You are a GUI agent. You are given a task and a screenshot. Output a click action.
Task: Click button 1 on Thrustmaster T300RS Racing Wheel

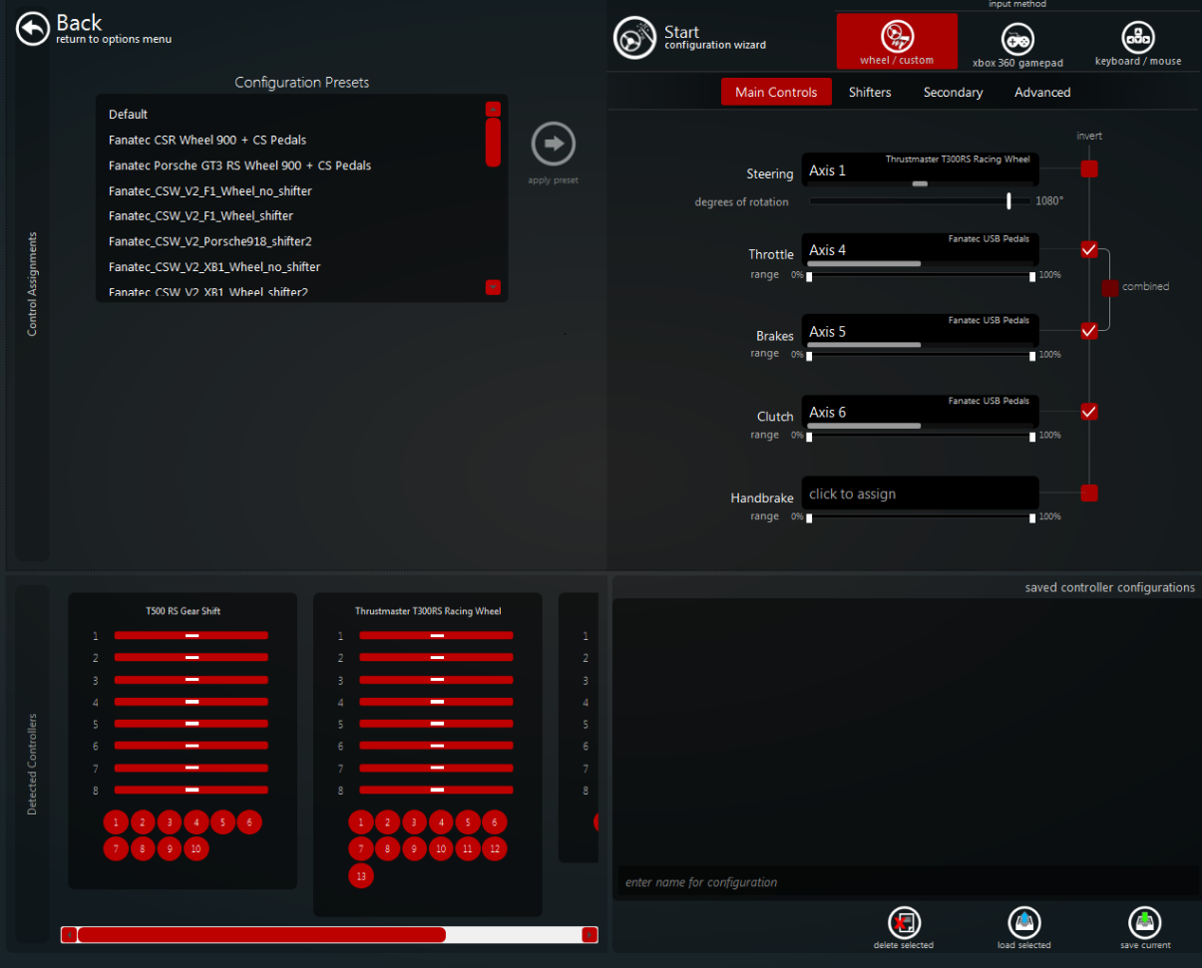coord(361,822)
